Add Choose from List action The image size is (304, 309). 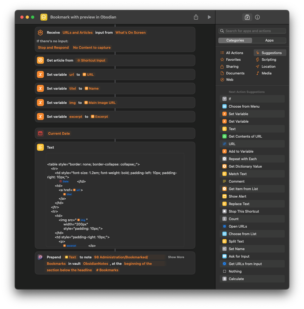tap(252, 234)
